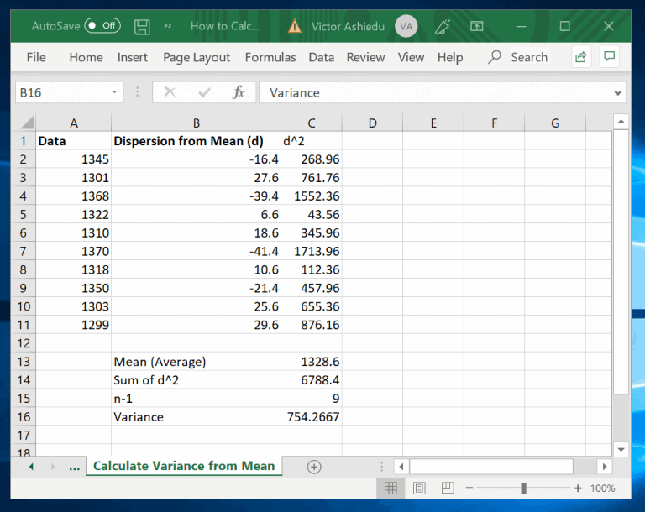The width and height of the screenshot is (645, 512).
Task: Click horizontal scrollbar left arrow
Action: (401, 467)
